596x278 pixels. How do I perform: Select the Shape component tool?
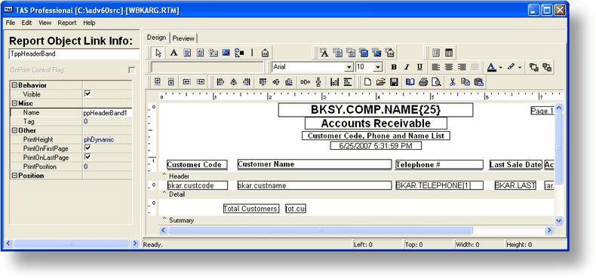(239, 53)
